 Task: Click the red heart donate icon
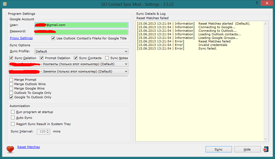[x=10, y=149]
